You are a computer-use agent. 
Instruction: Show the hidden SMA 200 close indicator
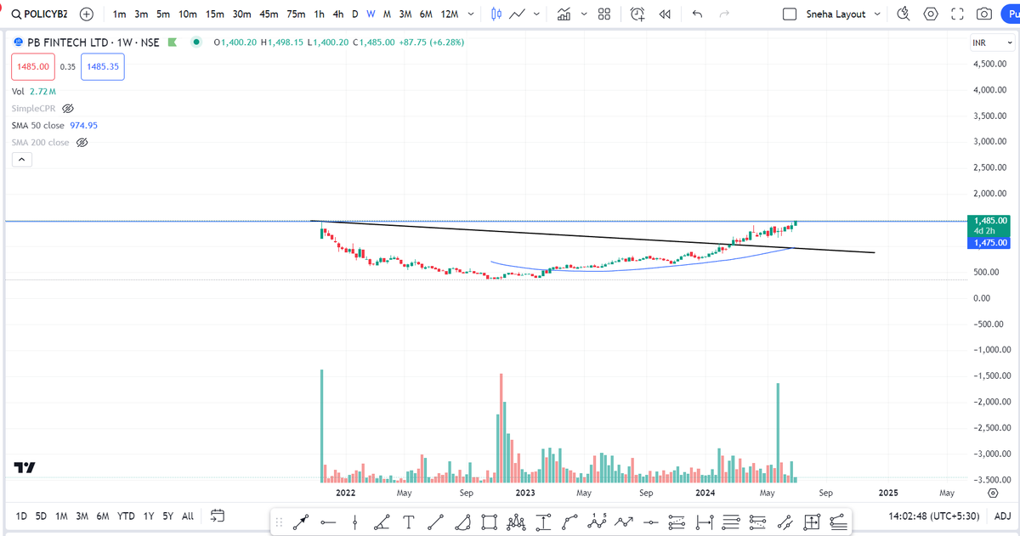click(x=82, y=143)
